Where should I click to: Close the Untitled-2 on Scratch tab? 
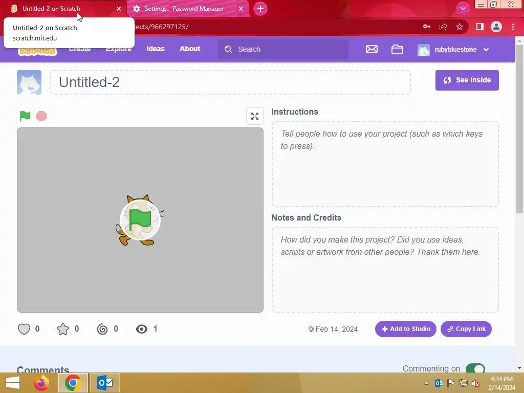click(119, 9)
